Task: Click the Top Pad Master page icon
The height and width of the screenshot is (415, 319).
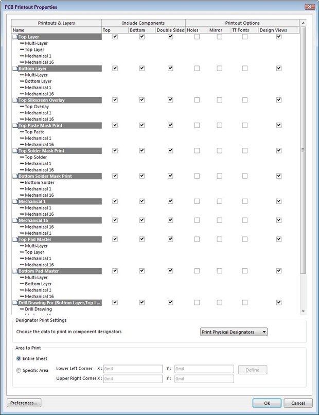Action: (15, 239)
